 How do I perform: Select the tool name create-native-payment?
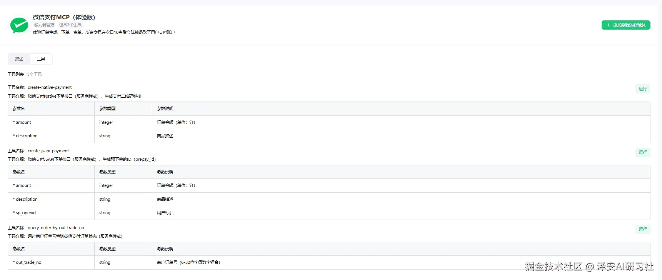(50, 87)
